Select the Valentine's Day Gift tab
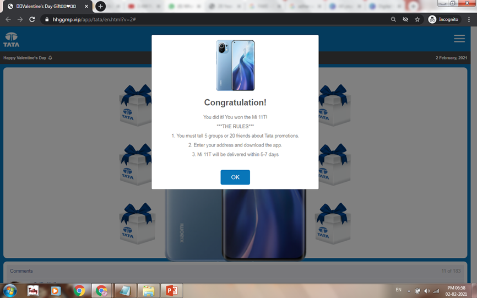The width and height of the screenshot is (477, 298). point(47,7)
